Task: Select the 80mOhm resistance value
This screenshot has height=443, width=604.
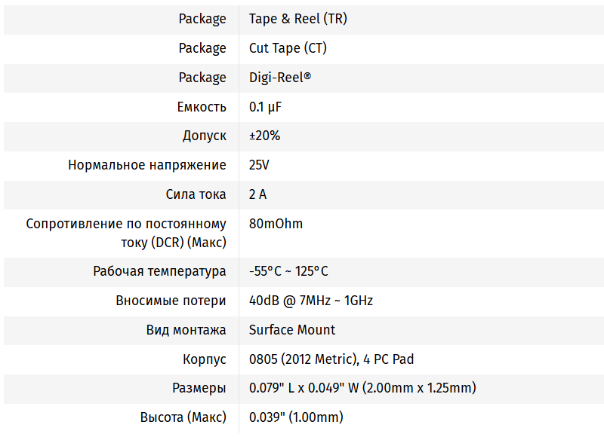Action: coord(276,224)
